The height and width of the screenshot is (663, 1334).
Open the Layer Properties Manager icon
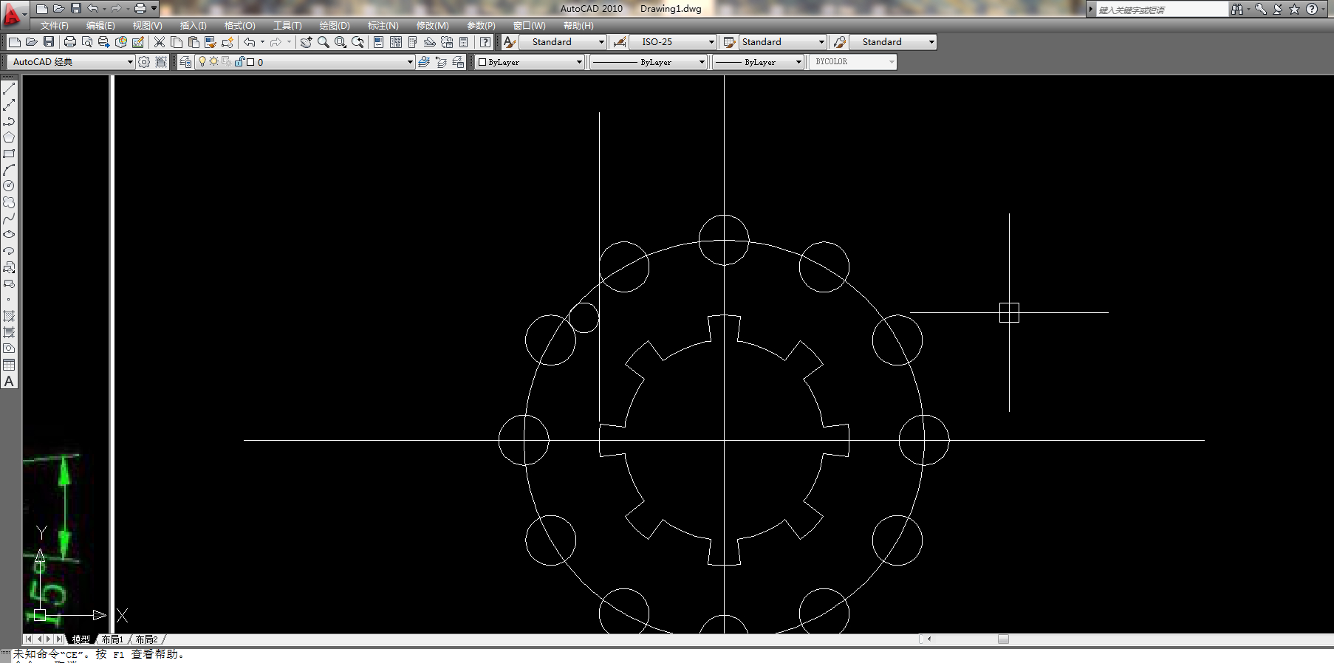[185, 62]
